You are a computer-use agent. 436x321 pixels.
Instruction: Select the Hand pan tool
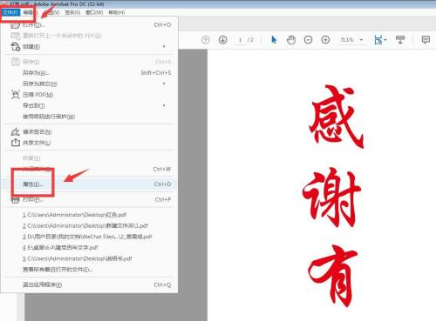point(291,40)
